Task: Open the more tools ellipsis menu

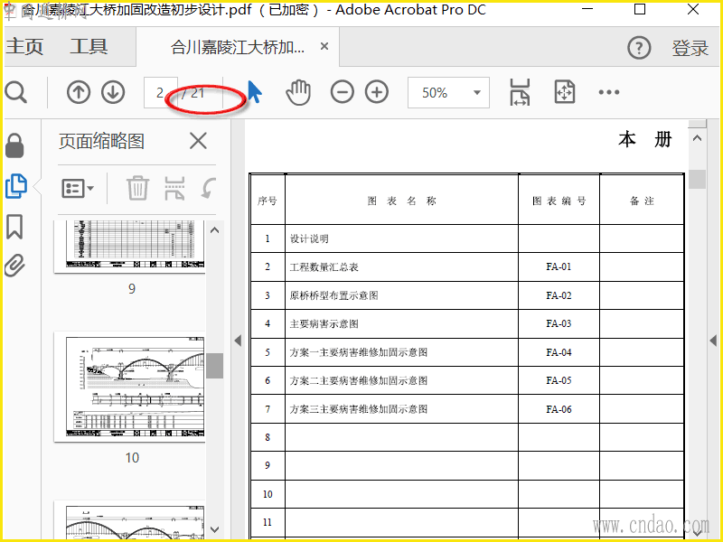Action: point(608,92)
